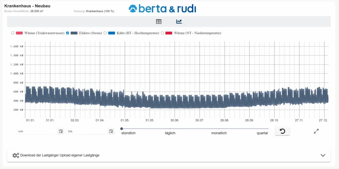Uncheck the Elektro (Strom) checkbox
This screenshot has width=339, height=169.
pos(68,33)
